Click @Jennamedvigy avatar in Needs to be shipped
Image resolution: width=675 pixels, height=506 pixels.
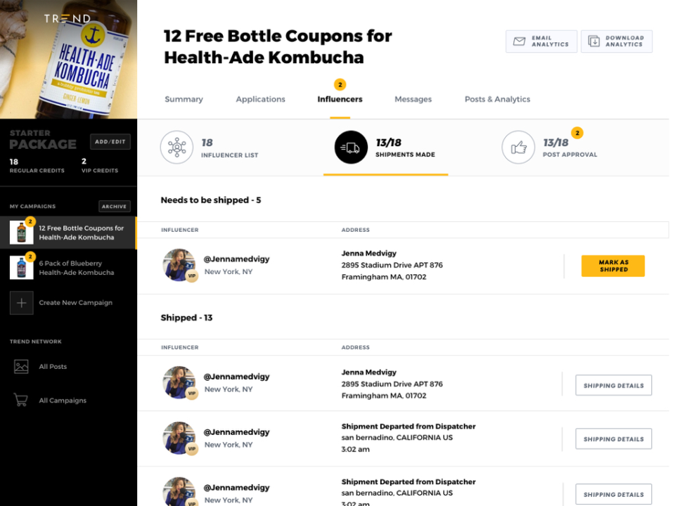tap(179, 265)
